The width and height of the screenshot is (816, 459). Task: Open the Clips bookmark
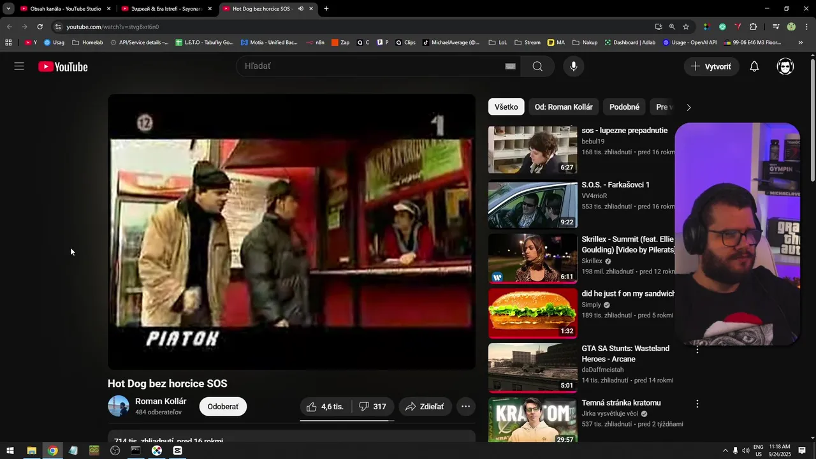pos(404,43)
